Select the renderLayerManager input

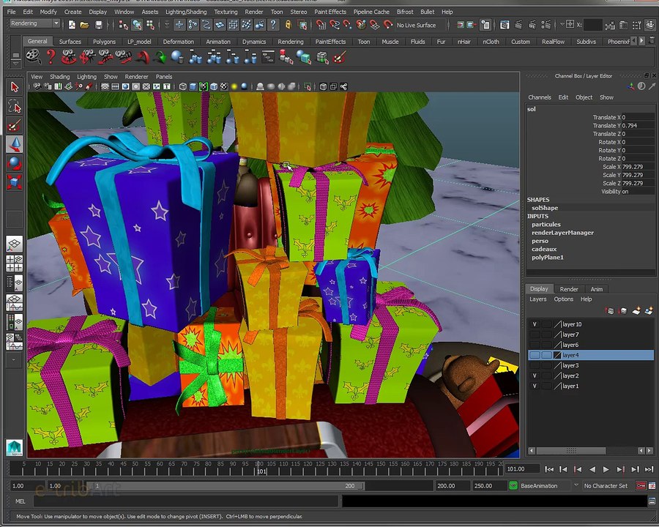click(x=562, y=233)
